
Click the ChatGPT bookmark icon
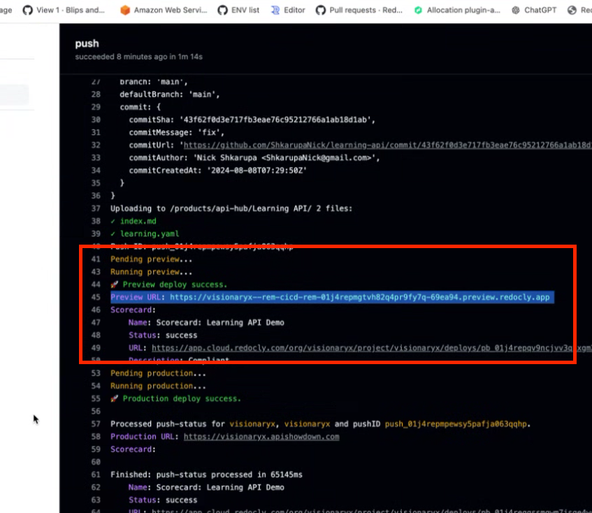pyautogui.click(x=516, y=10)
